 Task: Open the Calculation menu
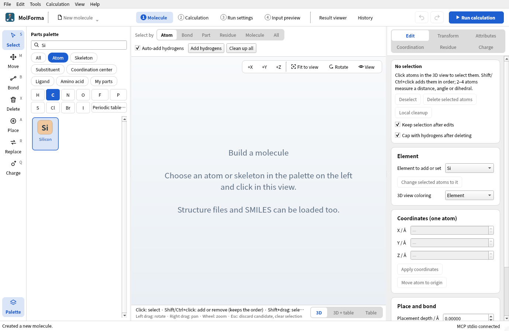coord(58,4)
